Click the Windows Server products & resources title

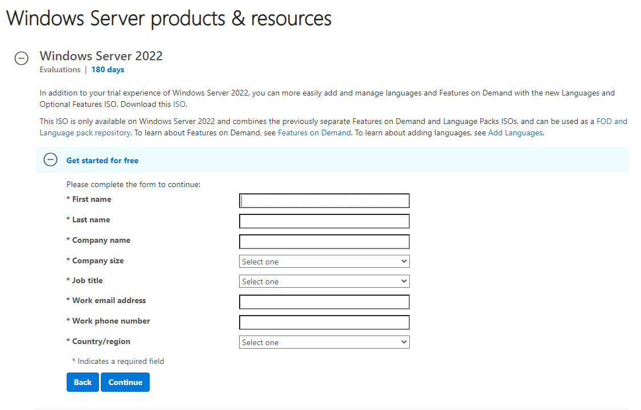pyautogui.click(x=169, y=19)
